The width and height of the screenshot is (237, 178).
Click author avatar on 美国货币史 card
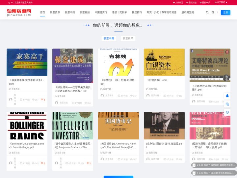[x=102, y=159]
